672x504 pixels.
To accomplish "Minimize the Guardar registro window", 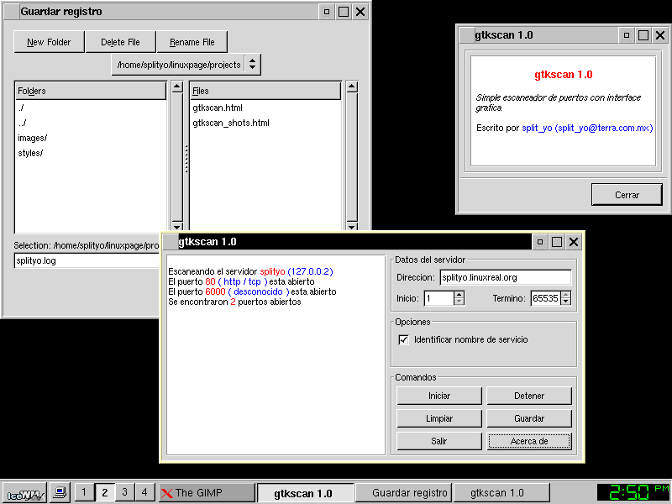I will (327, 12).
